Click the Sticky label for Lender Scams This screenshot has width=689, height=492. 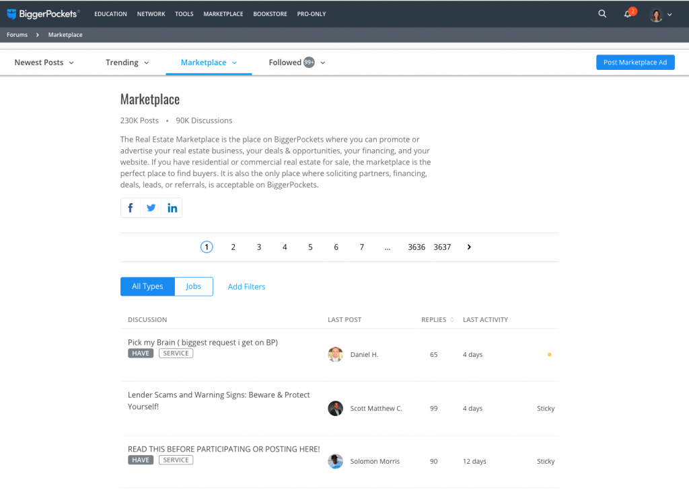pyautogui.click(x=546, y=408)
